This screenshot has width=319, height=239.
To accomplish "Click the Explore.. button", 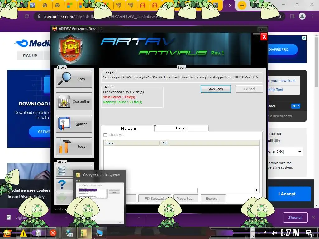I will tap(213, 198).
